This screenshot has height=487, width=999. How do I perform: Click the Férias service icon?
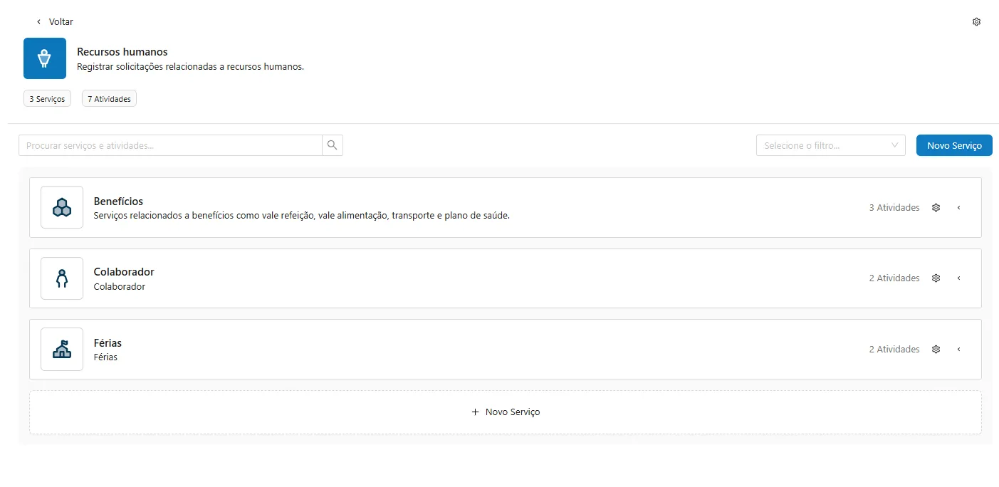click(x=62, y=350)
